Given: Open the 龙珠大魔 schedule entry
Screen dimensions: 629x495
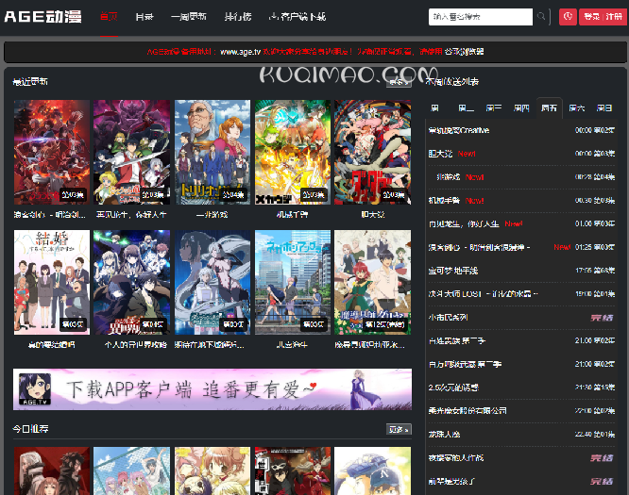Looking at the screenshot, I should point(444,435).
